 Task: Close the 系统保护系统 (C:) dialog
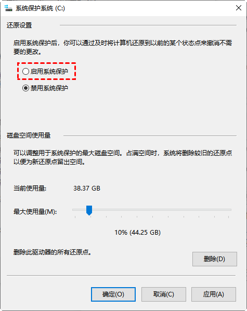239,8
